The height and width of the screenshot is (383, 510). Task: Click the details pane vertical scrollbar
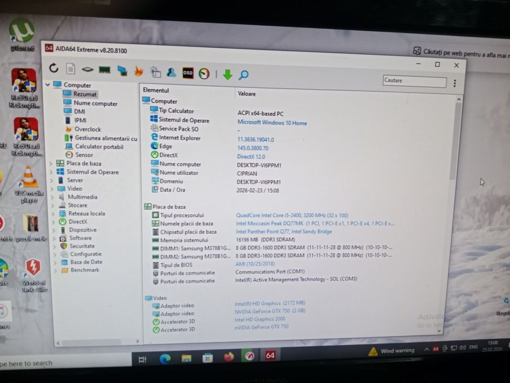pos(455,140)
